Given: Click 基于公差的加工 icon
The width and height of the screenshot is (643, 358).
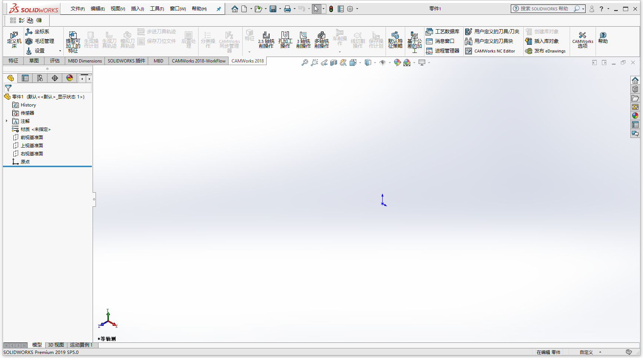Looking at the screenshot, I should [x=414, y=42].
